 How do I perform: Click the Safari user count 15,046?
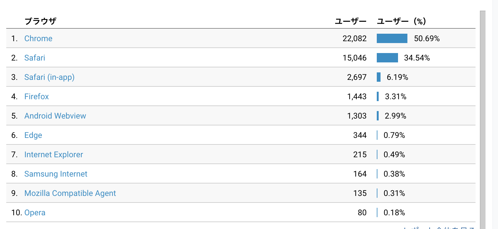354,58
